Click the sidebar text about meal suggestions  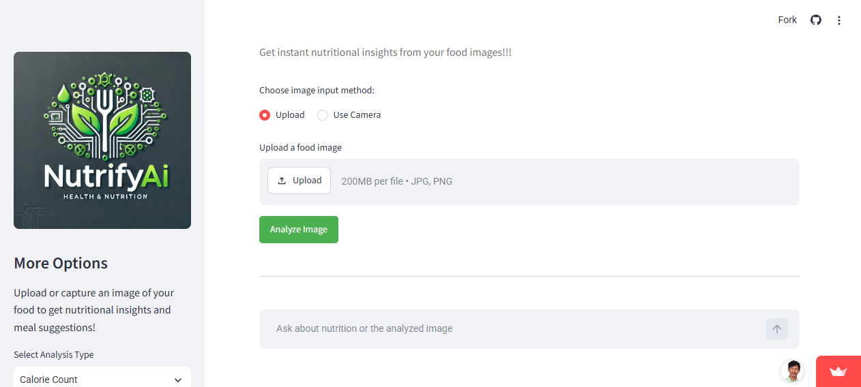pyautogui.click(x=94, y=310)
